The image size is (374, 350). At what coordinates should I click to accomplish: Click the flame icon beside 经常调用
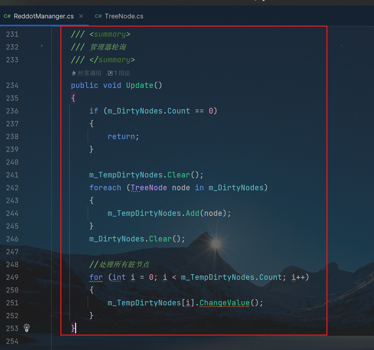[x=74, y=73]
